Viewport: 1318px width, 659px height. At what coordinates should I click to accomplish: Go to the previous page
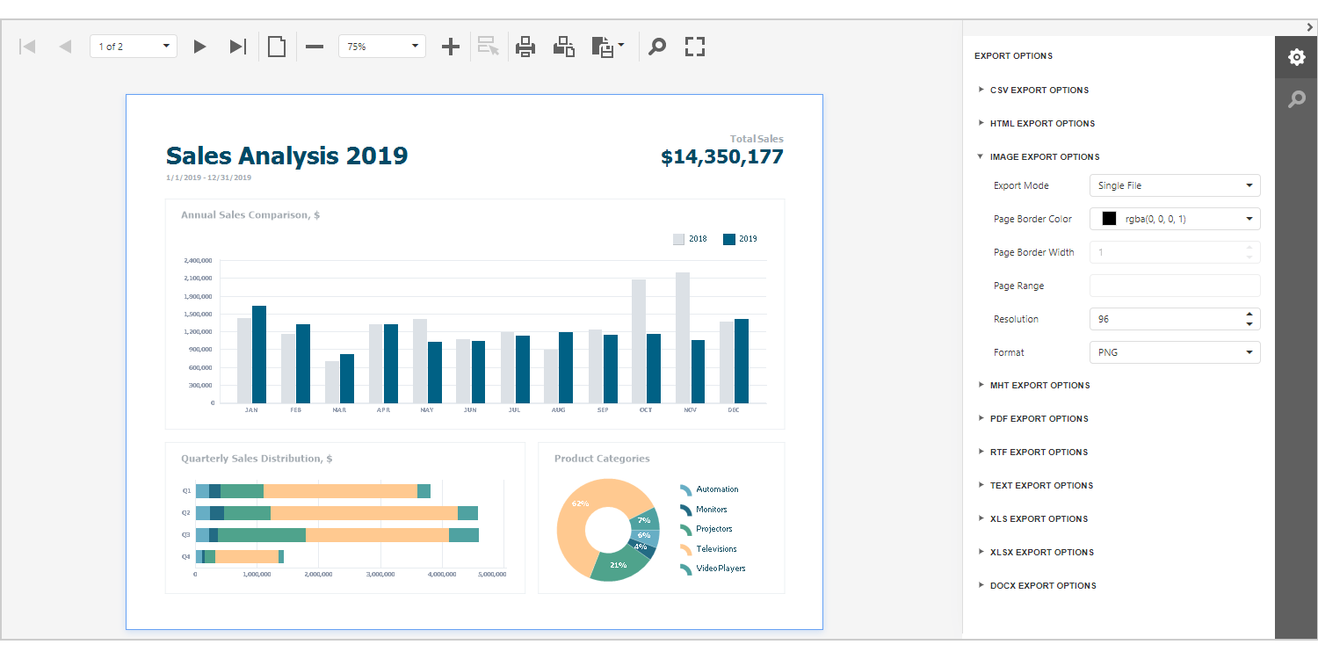[x=64, y=46]
